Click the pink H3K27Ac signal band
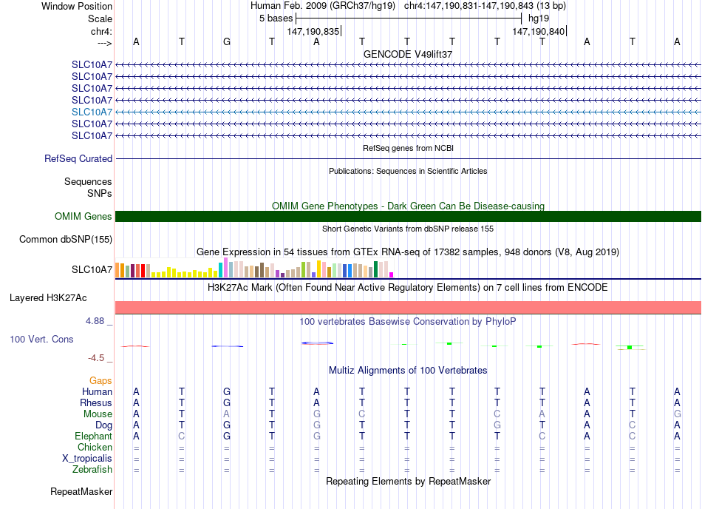 click(x=408, y=307)
